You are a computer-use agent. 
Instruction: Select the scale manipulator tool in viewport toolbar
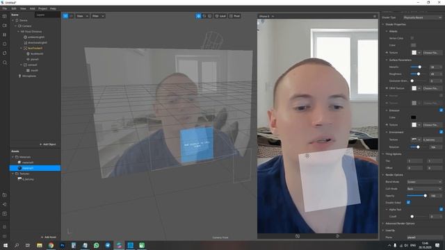pos(210,16)
